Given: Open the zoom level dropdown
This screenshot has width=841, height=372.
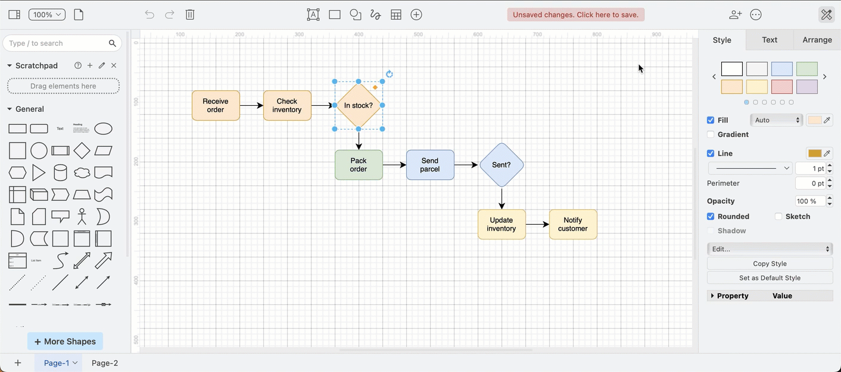Looking at the screenshot, I should click(46, 14).
